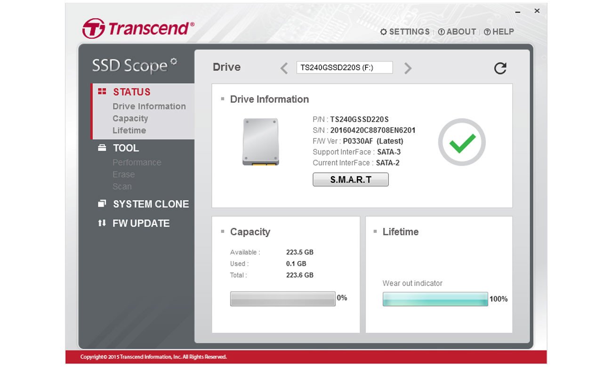Select the STATUS section
The width and height of the screenshot is (612, 367).
coord(132,92)
